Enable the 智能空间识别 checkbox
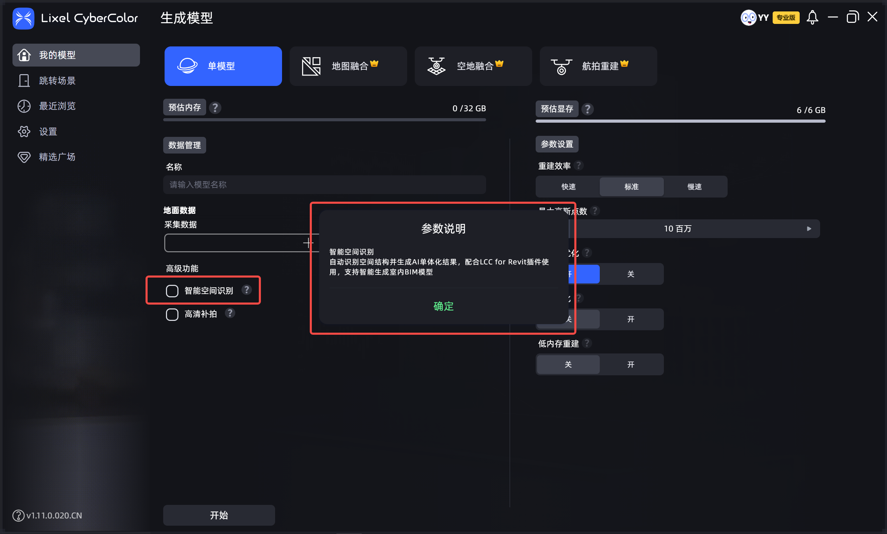Image resolution: width=887 pixels, height=534 pixels. click(x=172, y=291)
